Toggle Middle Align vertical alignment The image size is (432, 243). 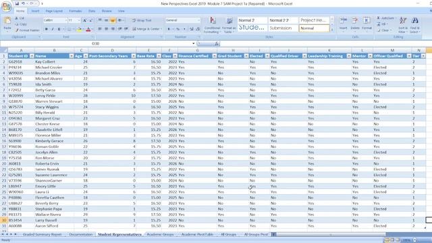(106, 20)
